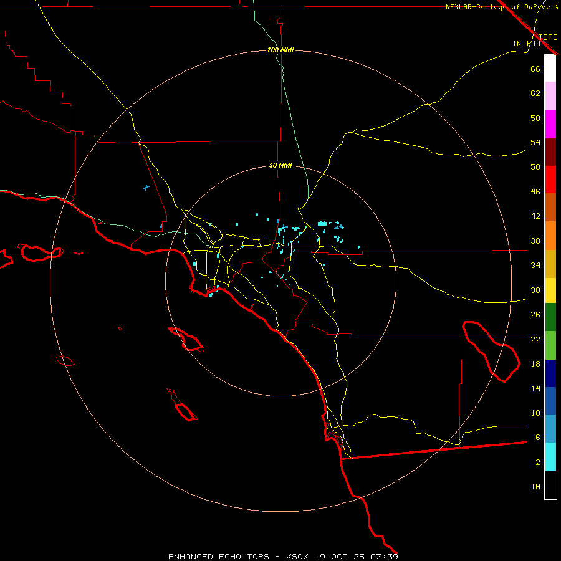Click the 58 legend value
The height and width of the screenshot is (561, 561).
(535, 118)
